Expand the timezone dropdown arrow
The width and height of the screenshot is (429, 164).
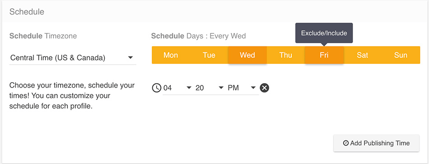point(131,58)
